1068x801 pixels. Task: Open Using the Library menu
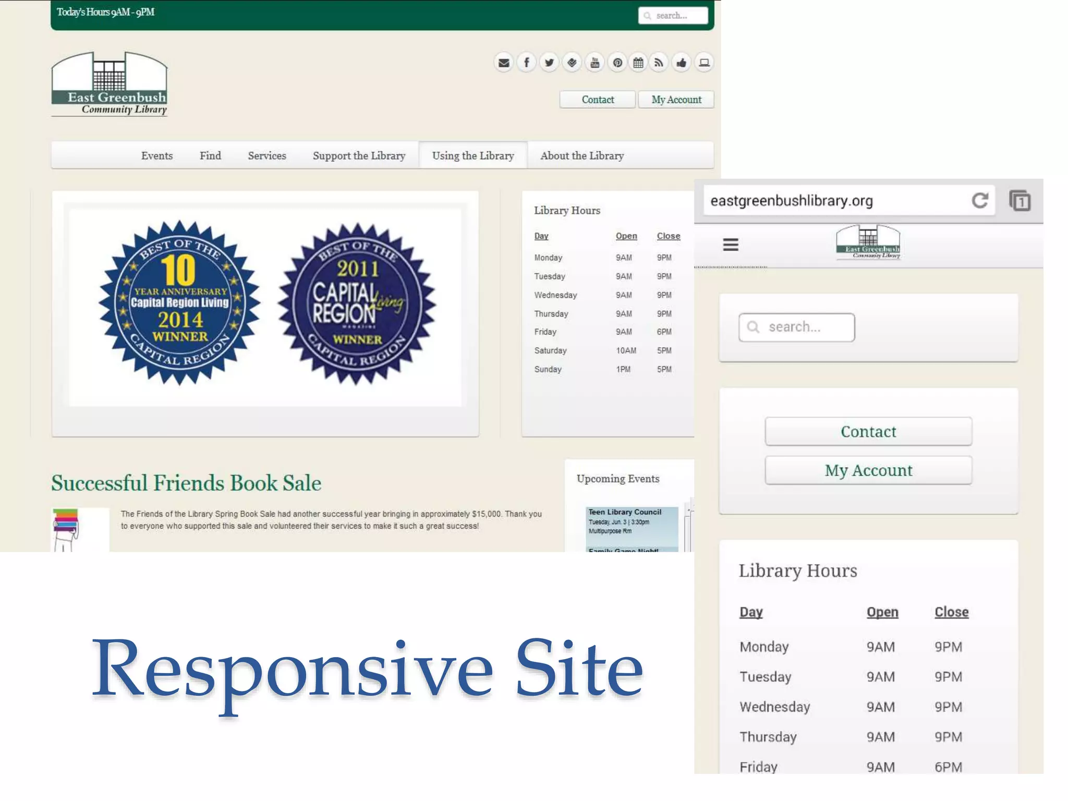pyautogui.click(x=473, y=155)
